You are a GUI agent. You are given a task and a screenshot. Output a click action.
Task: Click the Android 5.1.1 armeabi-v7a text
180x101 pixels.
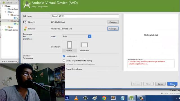click(x=61, y=29)
